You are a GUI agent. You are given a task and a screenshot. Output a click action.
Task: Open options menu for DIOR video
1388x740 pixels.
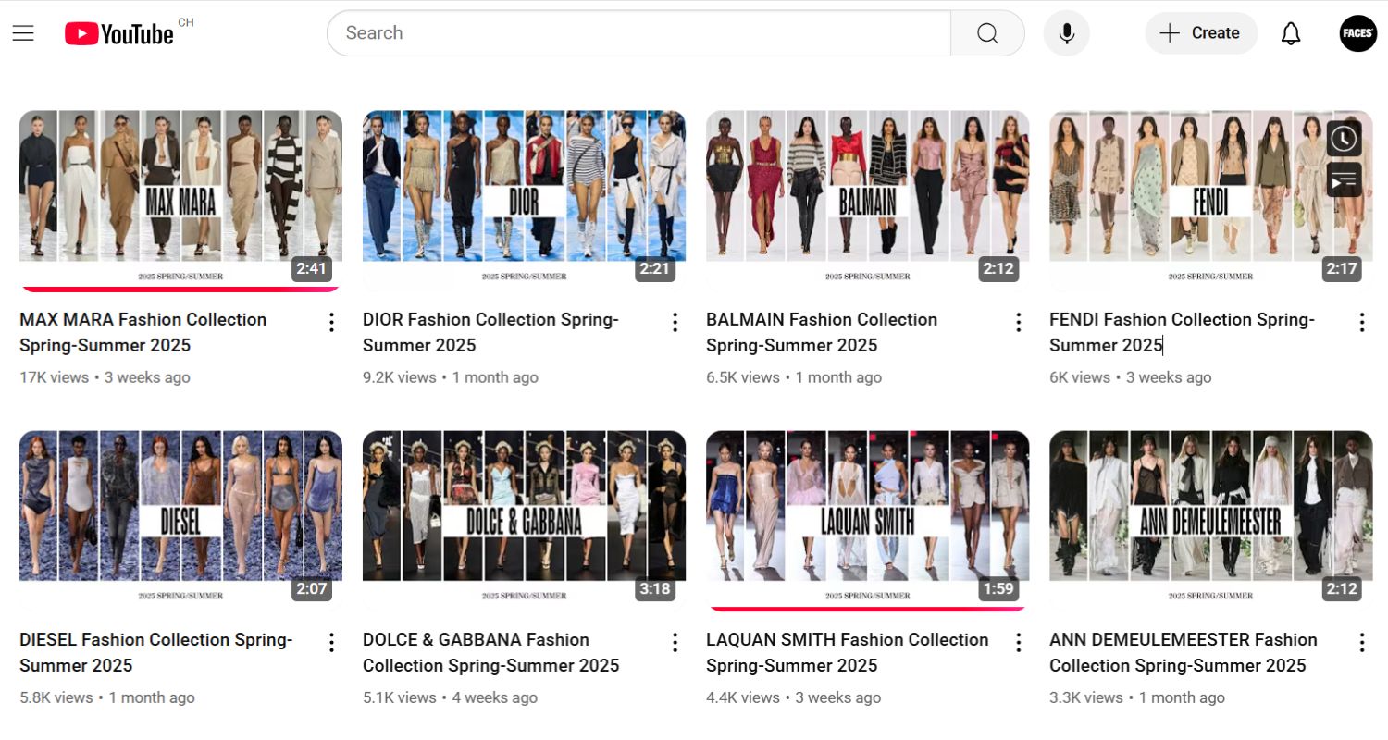coord(675,322)
